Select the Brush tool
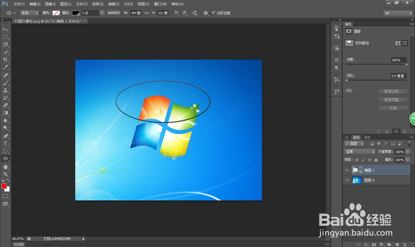 (x=5, y=83)
